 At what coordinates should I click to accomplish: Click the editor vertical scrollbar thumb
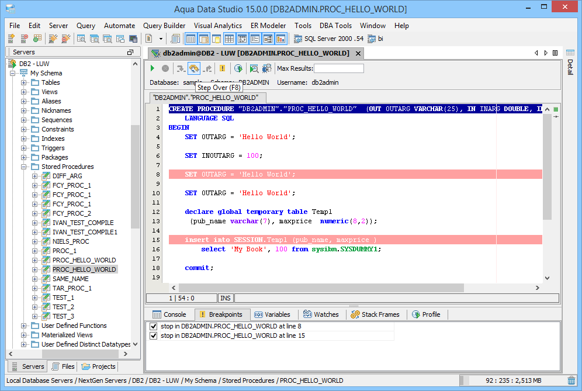point(547,167)
